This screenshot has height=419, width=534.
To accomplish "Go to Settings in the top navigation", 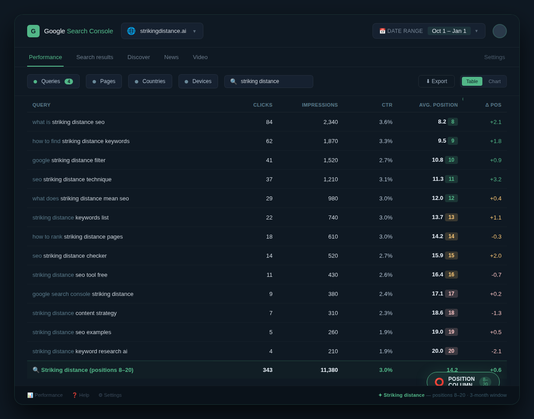I will [494, 57].
